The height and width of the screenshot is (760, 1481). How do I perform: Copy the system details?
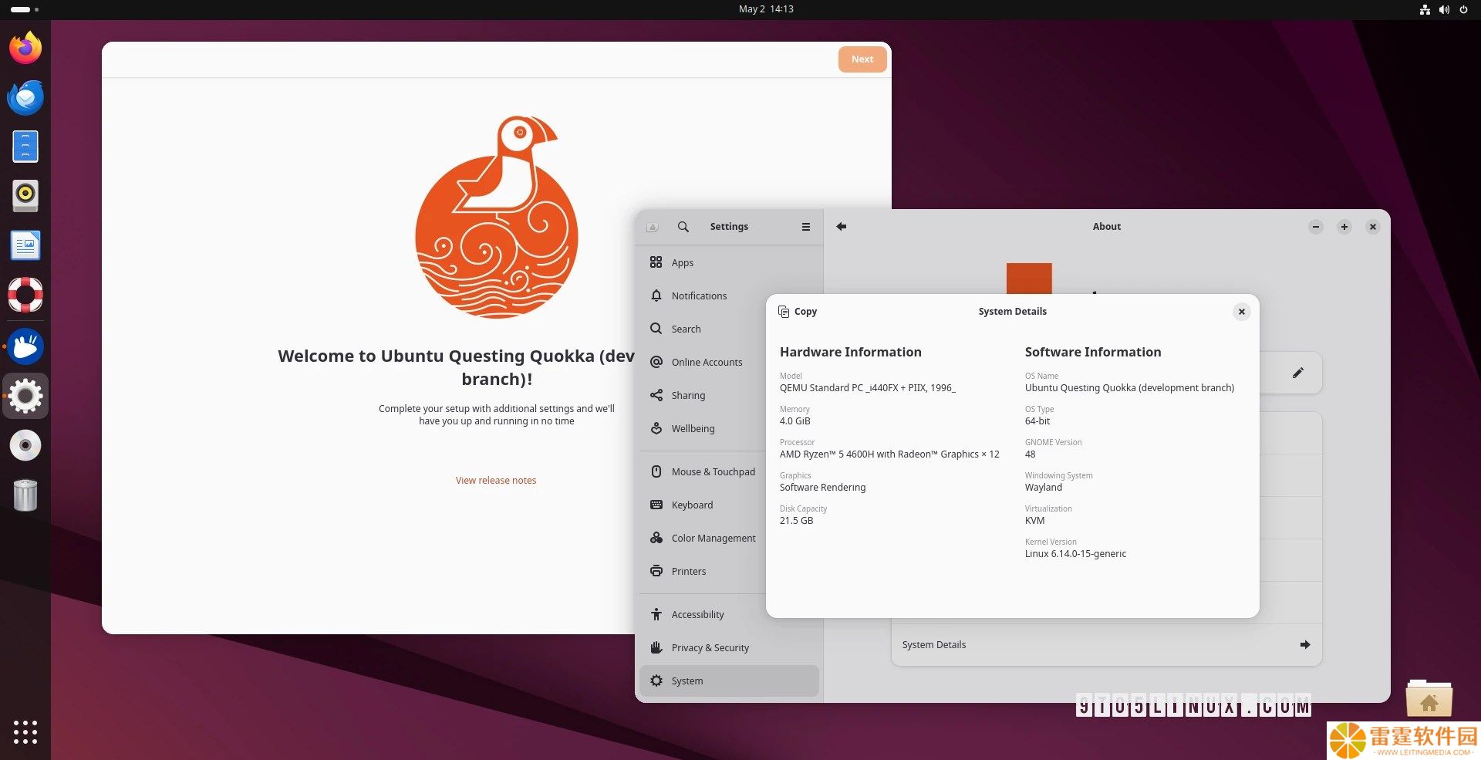(798, 312)
